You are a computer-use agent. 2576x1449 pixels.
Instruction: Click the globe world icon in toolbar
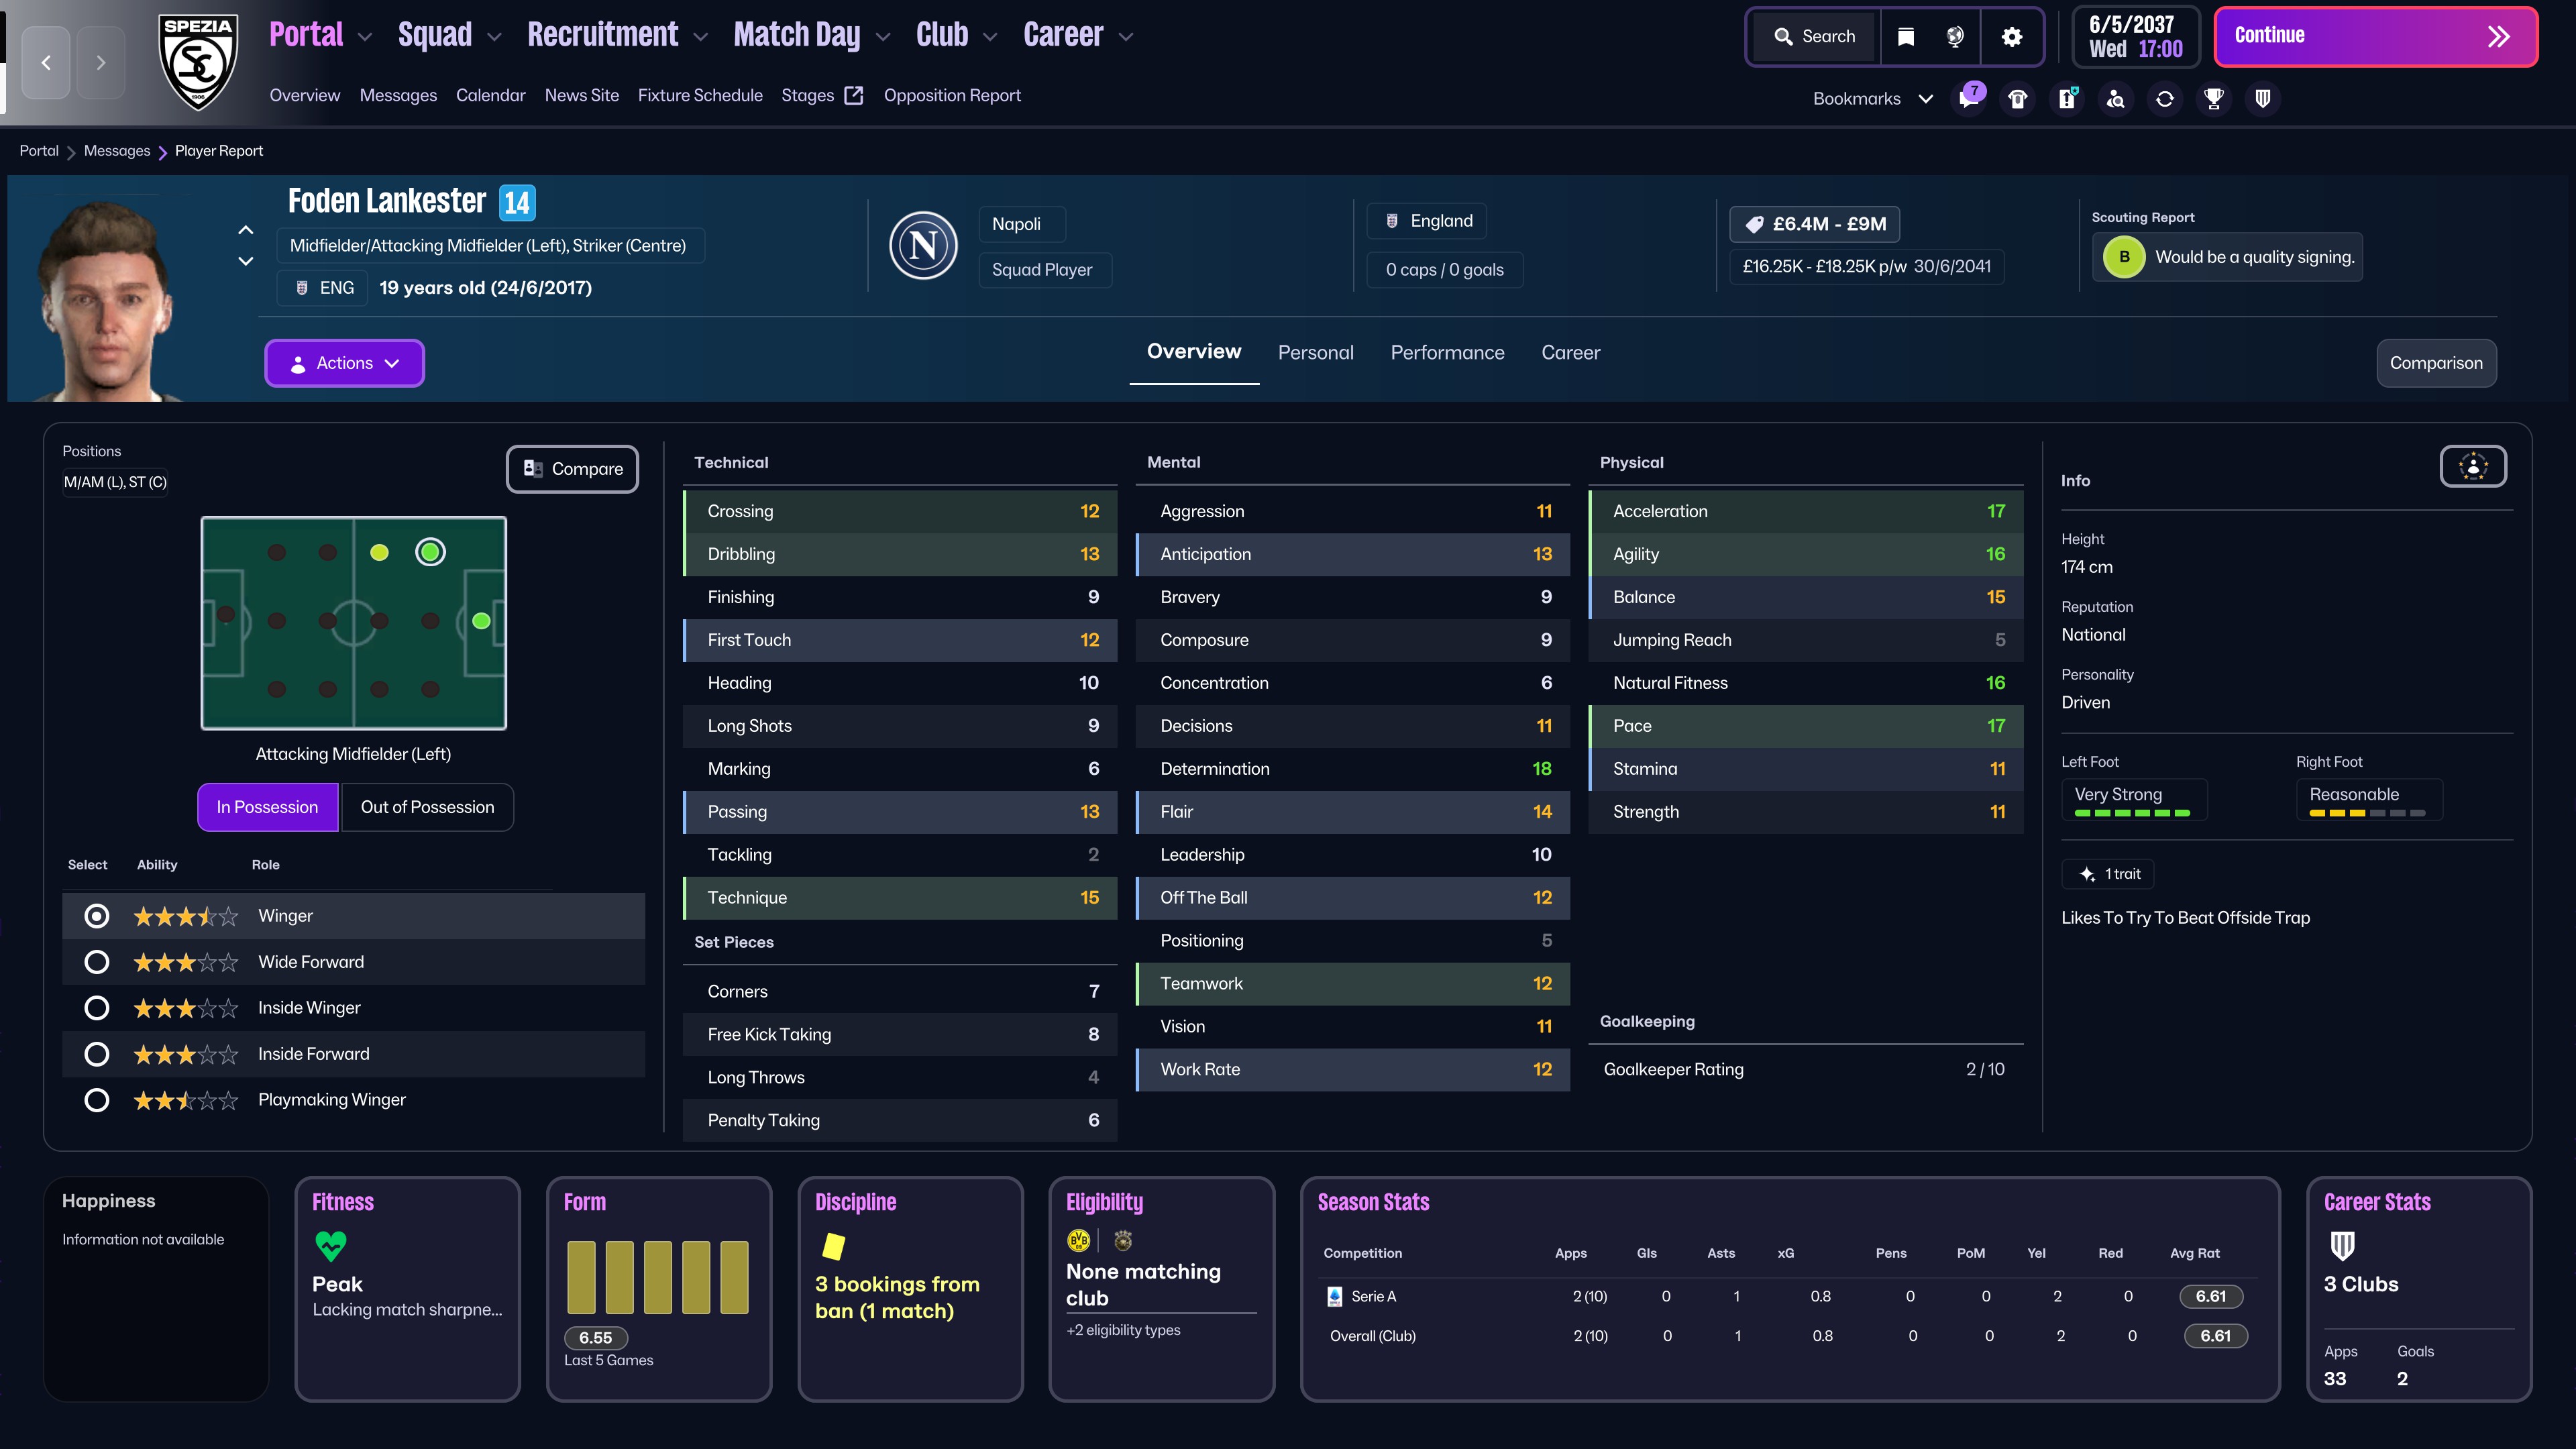[1955, 37]
